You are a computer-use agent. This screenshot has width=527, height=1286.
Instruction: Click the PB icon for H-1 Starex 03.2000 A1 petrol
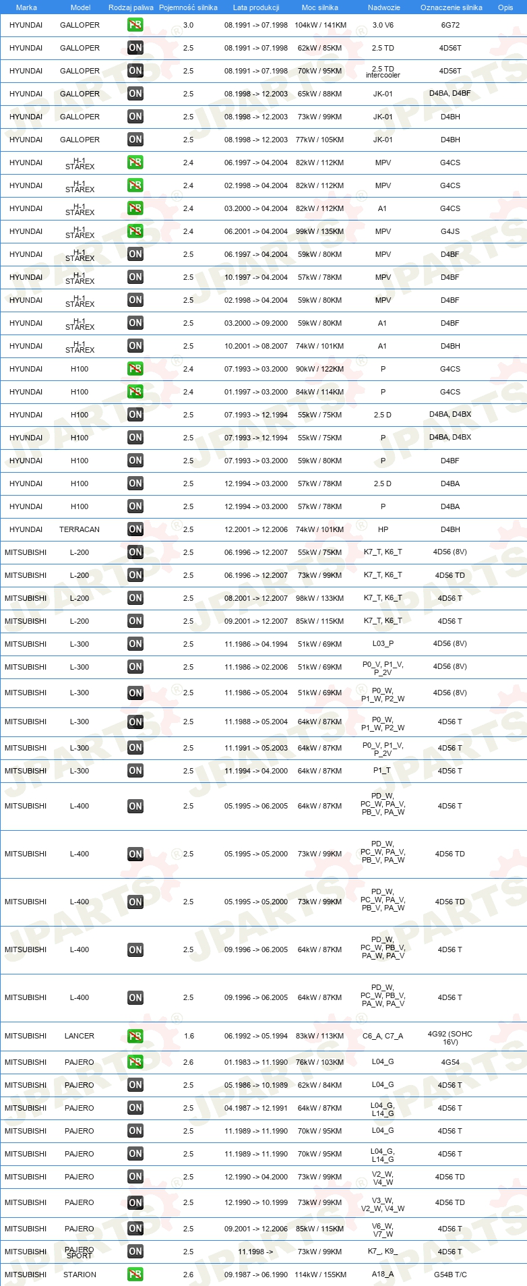tap(135, 208)
